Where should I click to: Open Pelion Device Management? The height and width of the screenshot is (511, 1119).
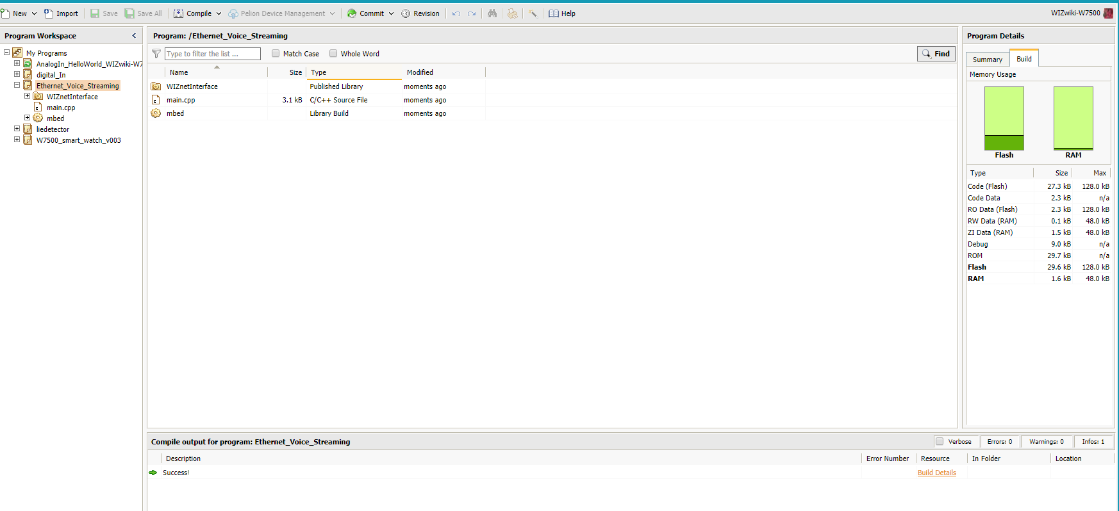point(277,13)
